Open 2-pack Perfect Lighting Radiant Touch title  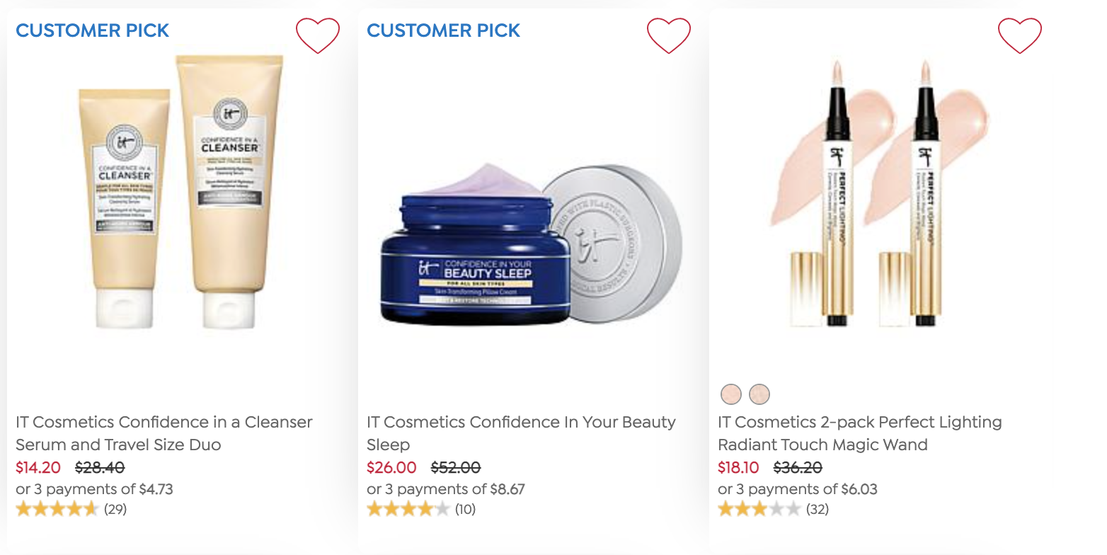tap(860, 433)
